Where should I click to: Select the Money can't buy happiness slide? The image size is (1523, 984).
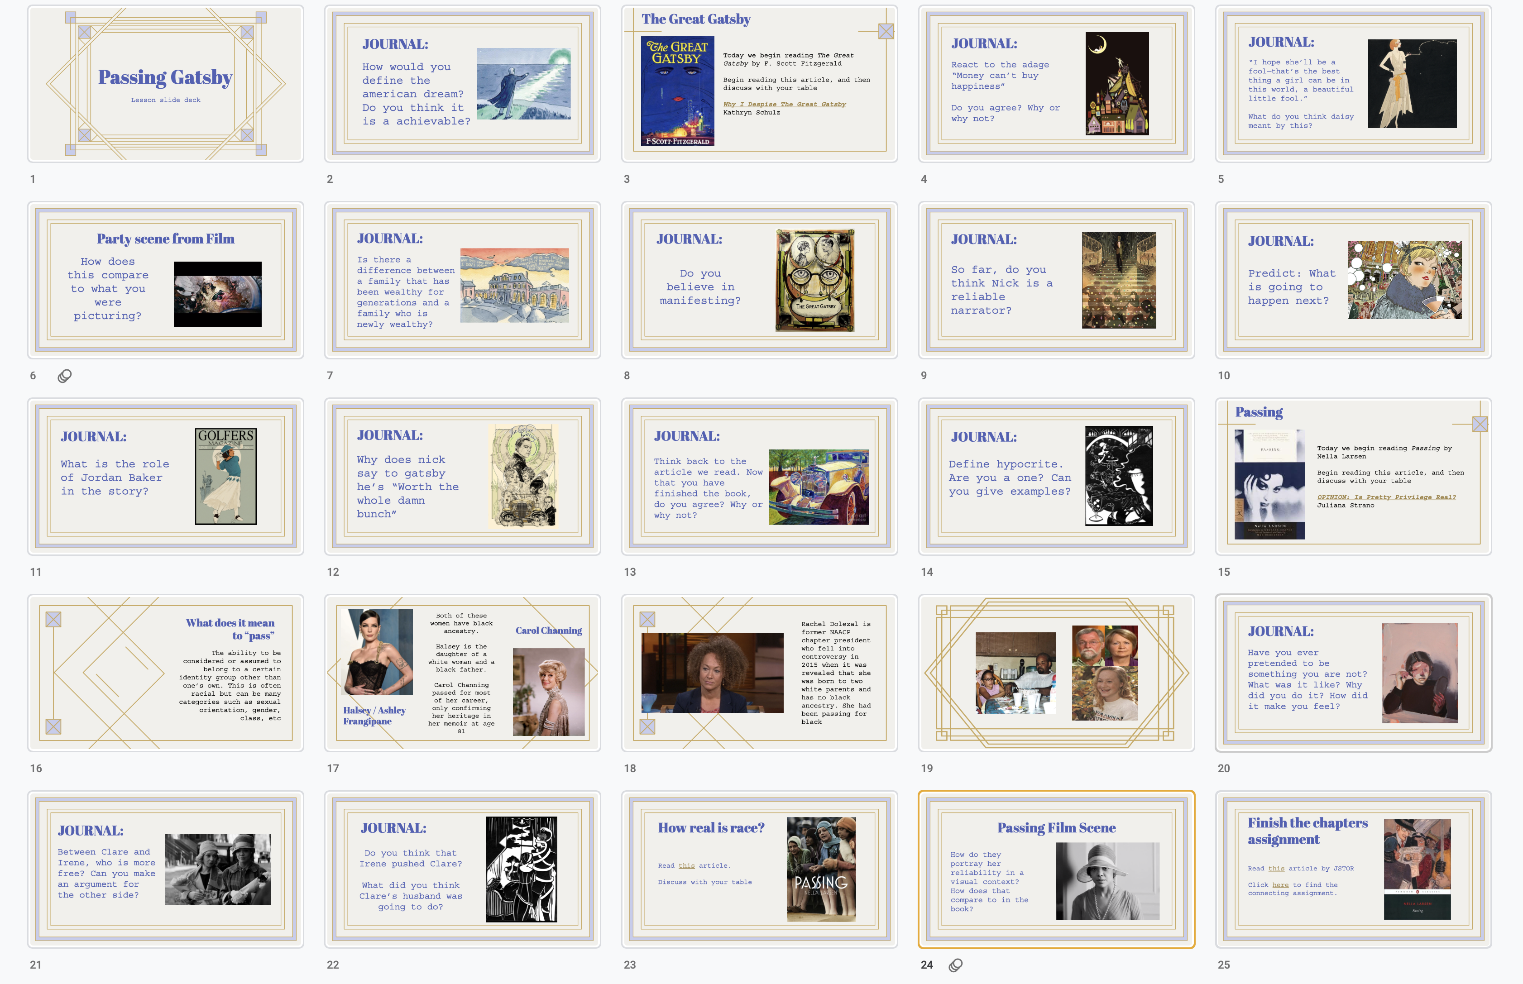(1056, 84)
